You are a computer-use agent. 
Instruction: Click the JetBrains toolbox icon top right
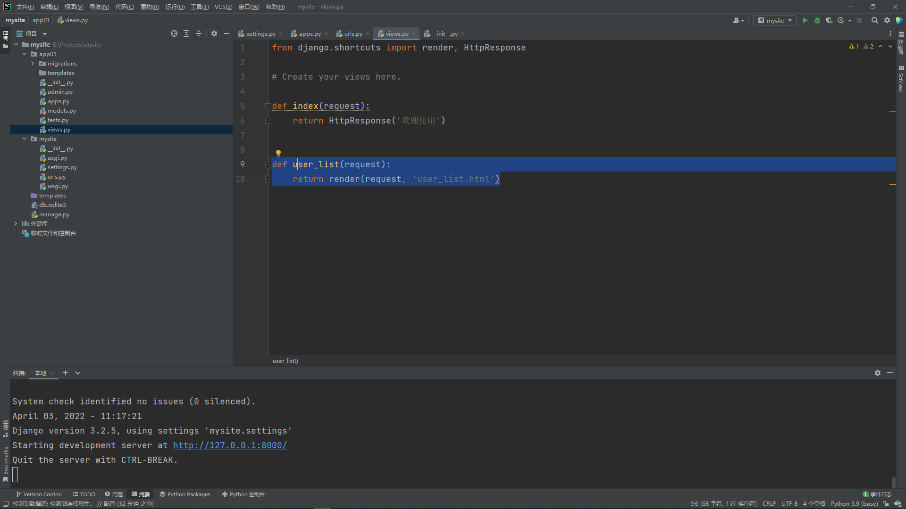pos(899,20)
